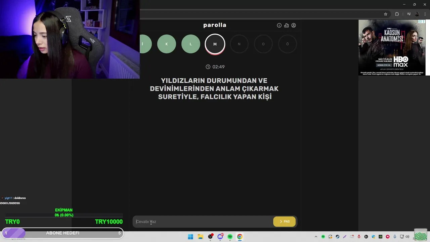Click the yellow PAS button
The height and width of the screenshot is (242, 430).
click(x=285, y=221)
